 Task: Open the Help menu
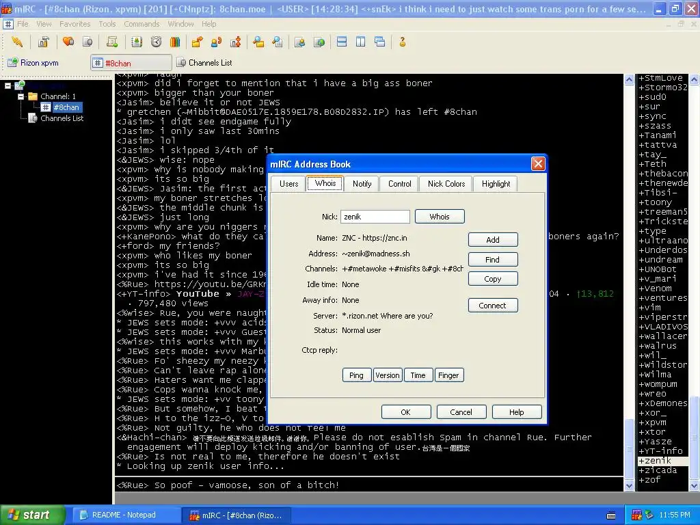209,24
